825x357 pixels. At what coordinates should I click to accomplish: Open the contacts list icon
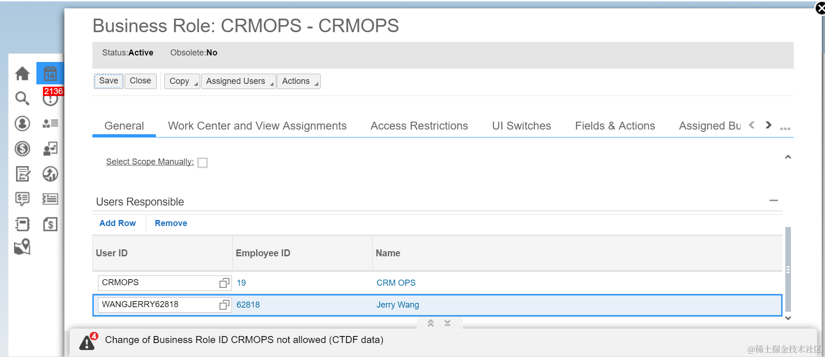(50, 124)
